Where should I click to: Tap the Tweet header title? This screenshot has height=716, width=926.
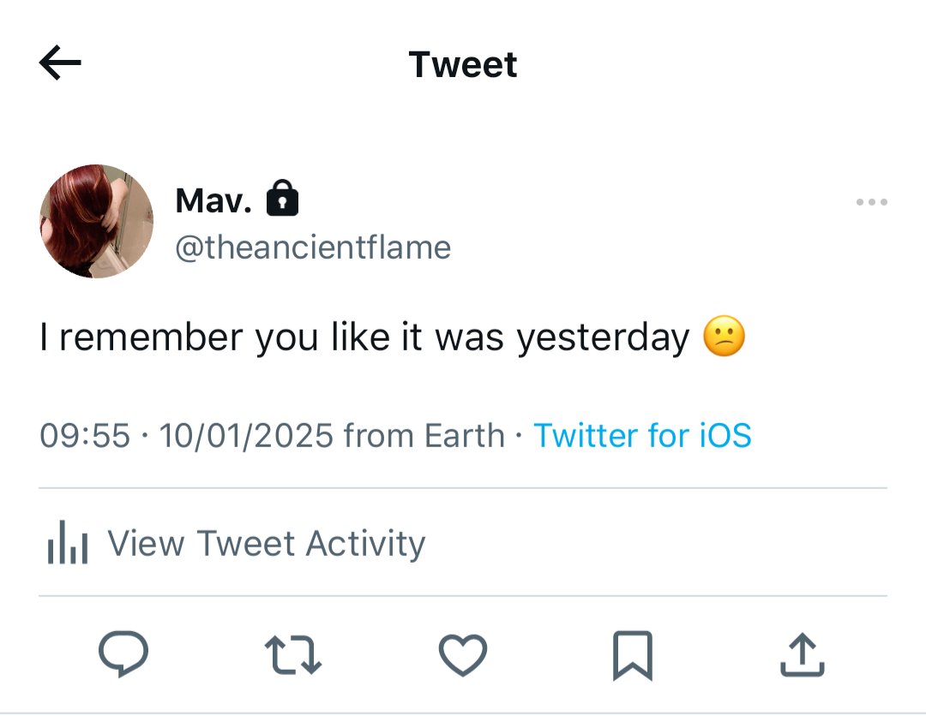coord(463,64)
